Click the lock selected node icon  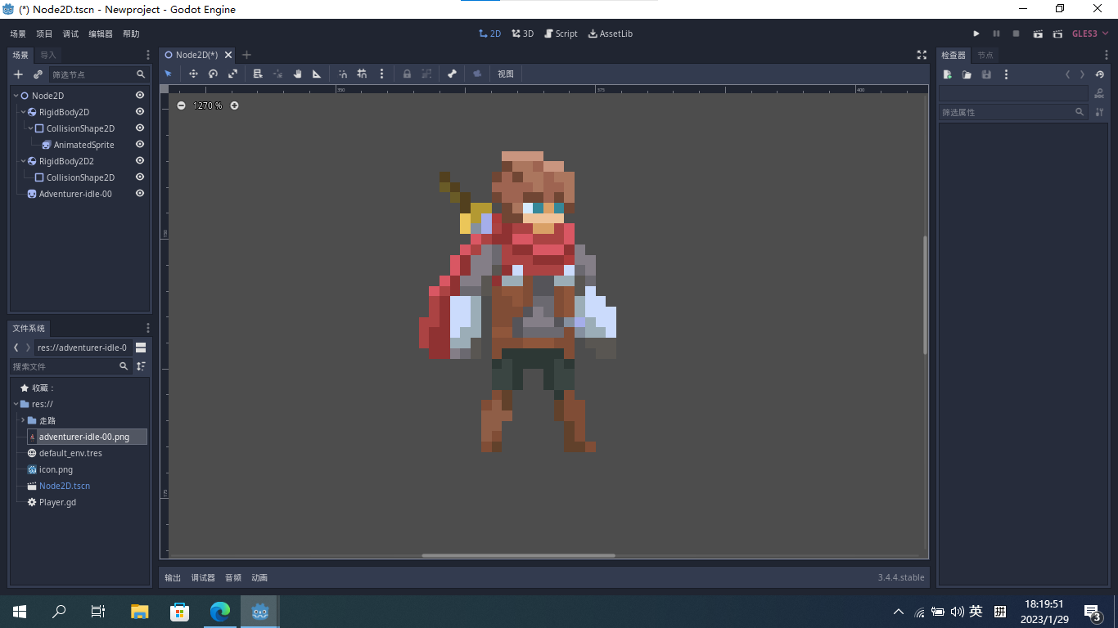pyautogui.click(x=407, y=74)
